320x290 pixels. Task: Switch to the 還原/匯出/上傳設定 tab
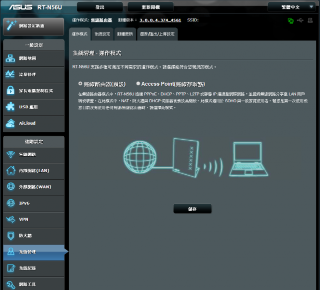tap(157, 34)
